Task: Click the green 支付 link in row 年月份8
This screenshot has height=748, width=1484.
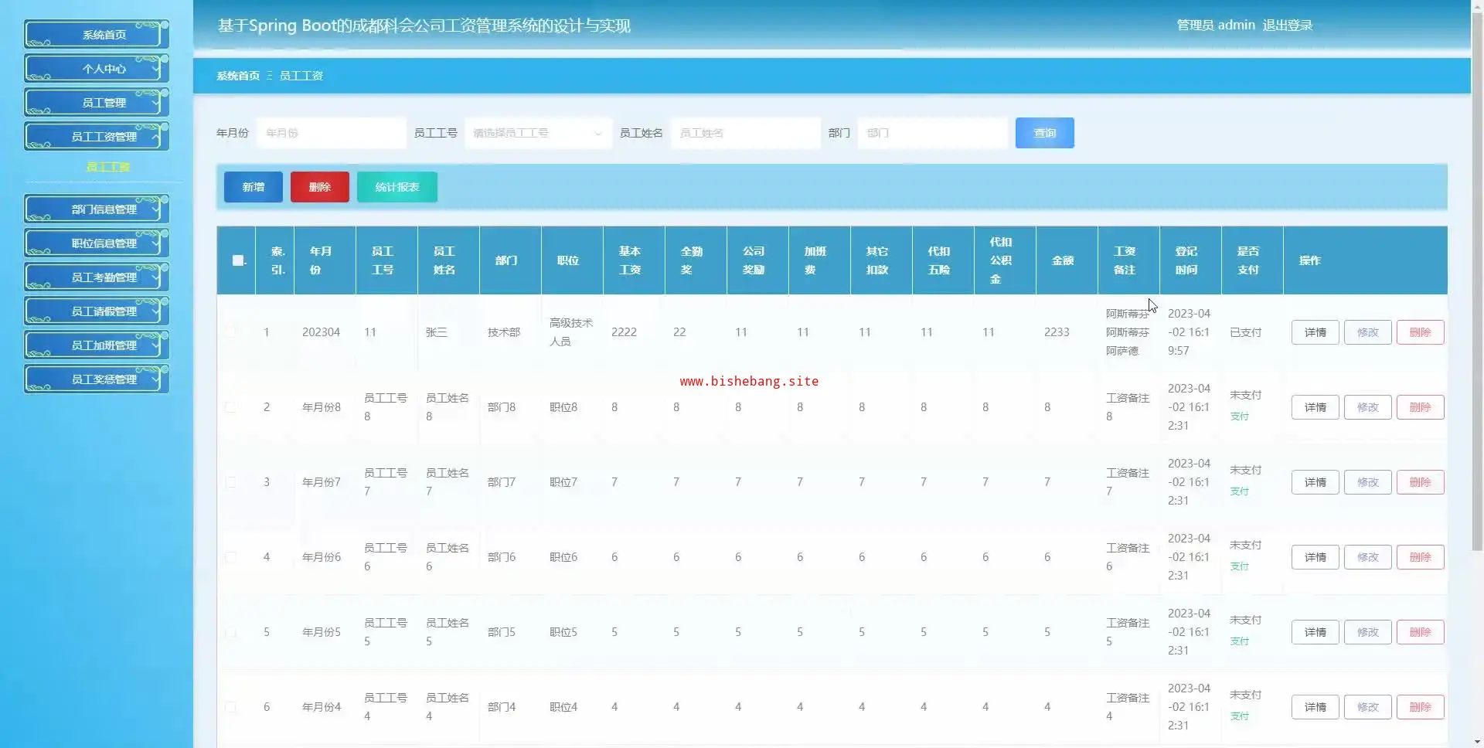Action: [x=1239, y=416]
